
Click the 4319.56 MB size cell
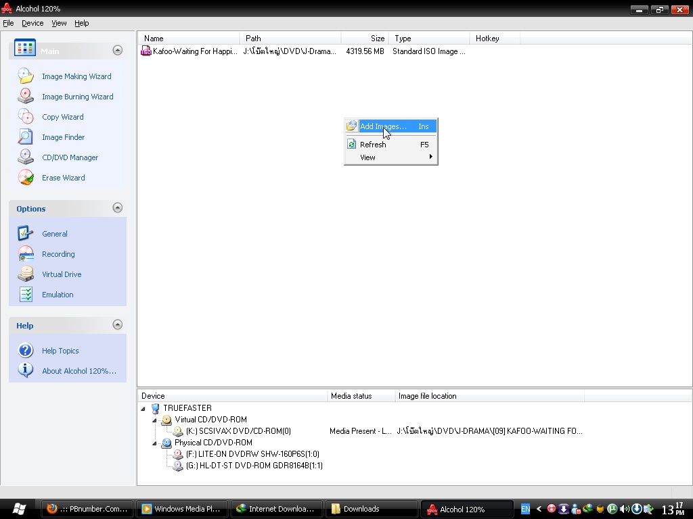[365, 51]
